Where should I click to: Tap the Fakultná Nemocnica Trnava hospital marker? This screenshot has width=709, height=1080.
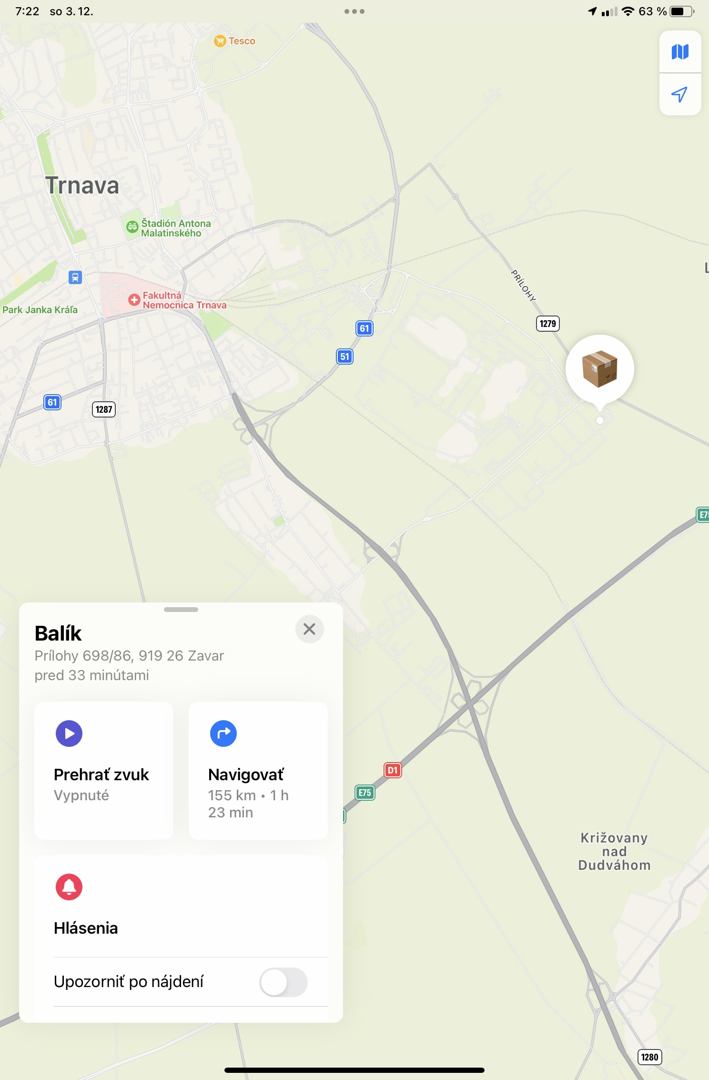pos(134,300)
